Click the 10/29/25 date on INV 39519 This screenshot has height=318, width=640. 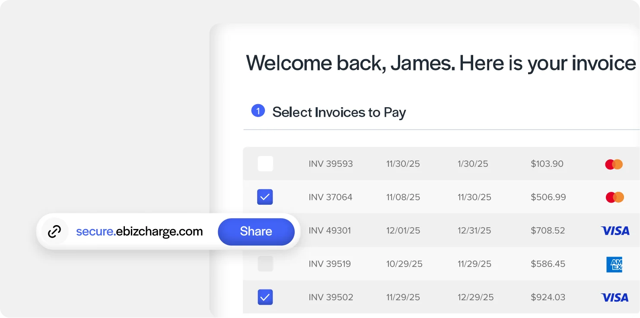point(404,264)
